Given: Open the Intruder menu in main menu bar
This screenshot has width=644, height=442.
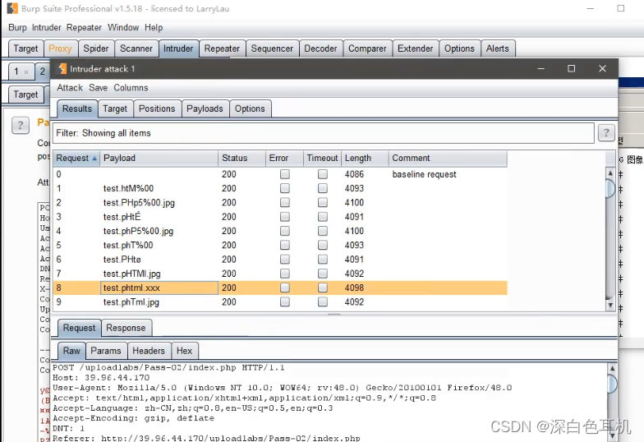Looking at the screenshot, I should [46, 28].
